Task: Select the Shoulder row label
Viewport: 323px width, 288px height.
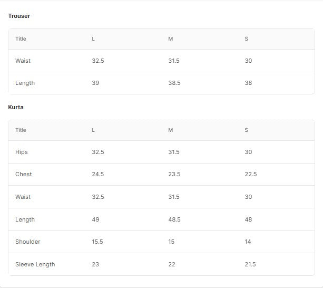Action: [x=27, y=242]
